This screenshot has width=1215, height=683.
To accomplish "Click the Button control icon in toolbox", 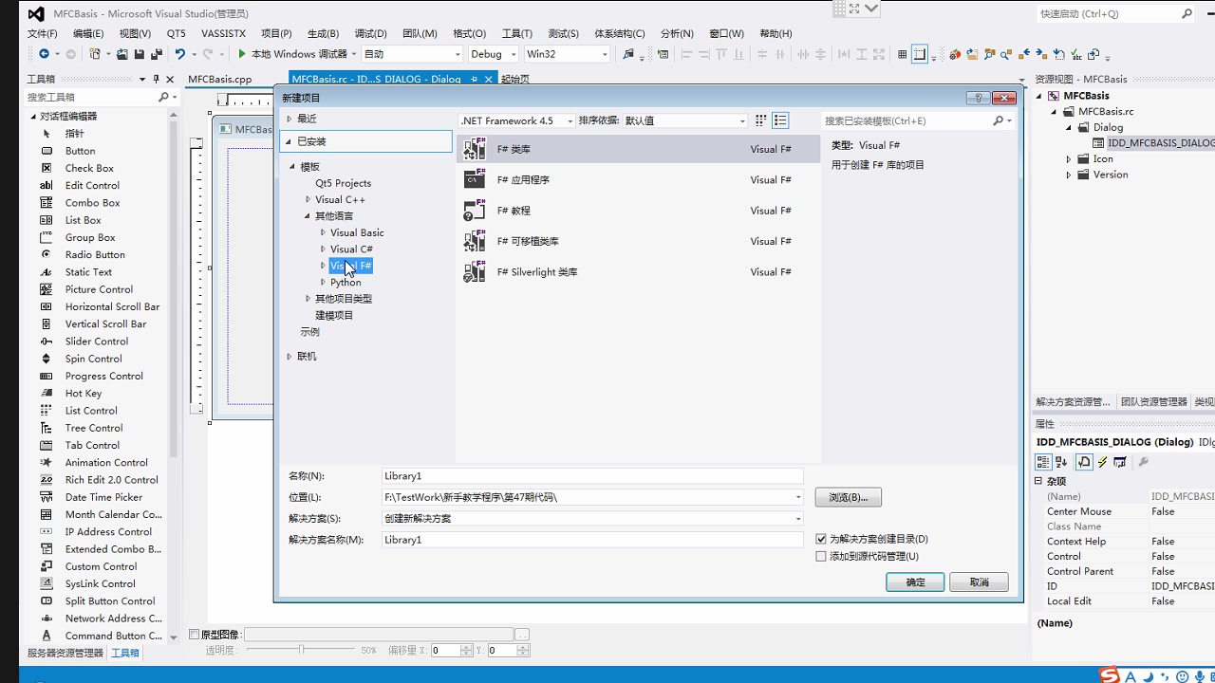I will coord(46,151).
